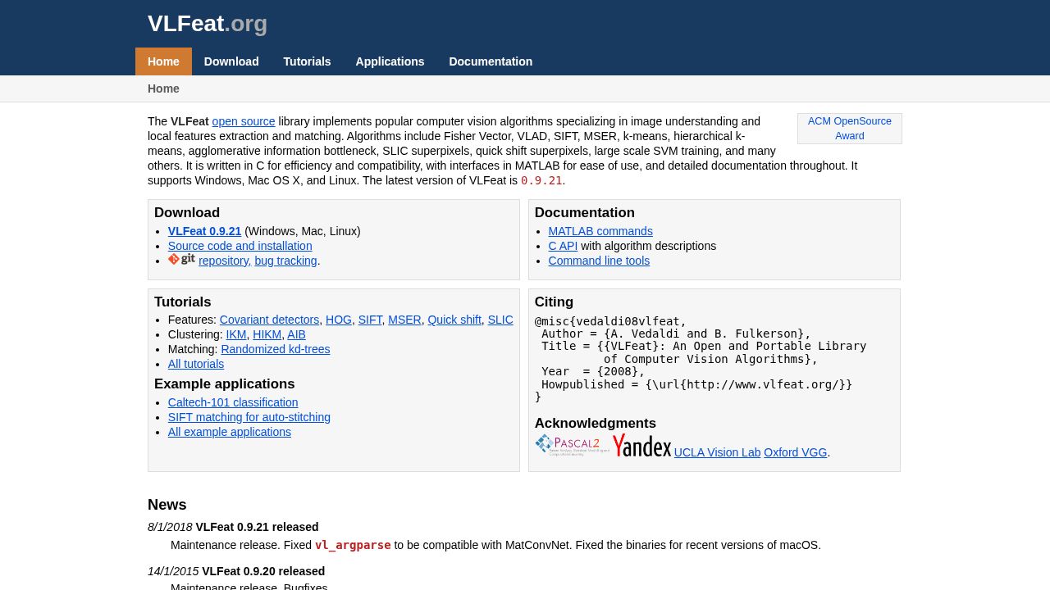1050x590 pixels.
Task: Open the ACM OpenSource Award link
Action: pos(850,129)
